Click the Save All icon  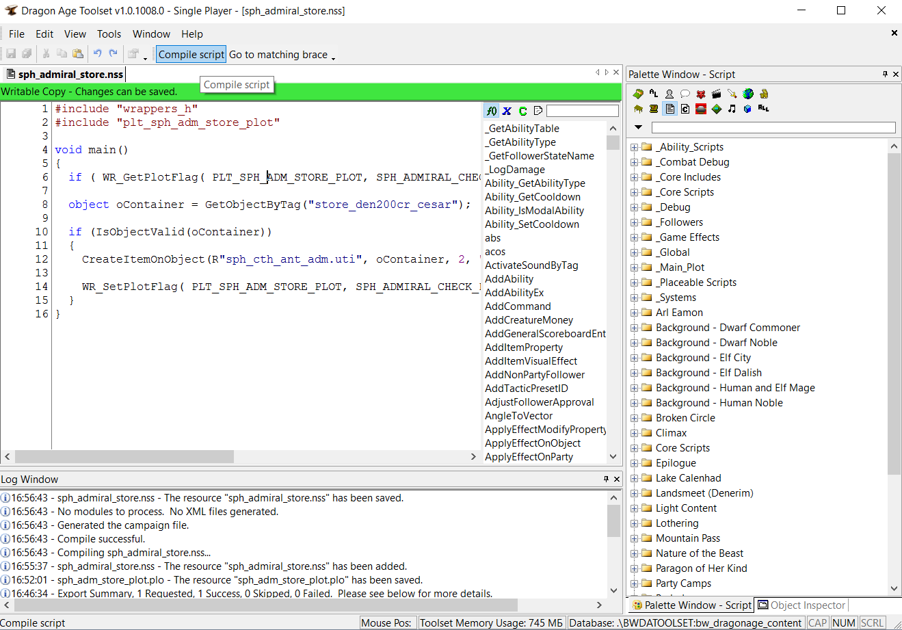(27, 53)
